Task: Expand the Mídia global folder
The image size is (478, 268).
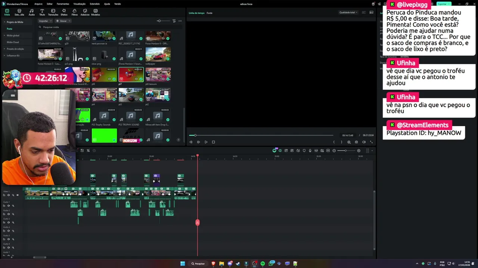Action: [4, 35]
